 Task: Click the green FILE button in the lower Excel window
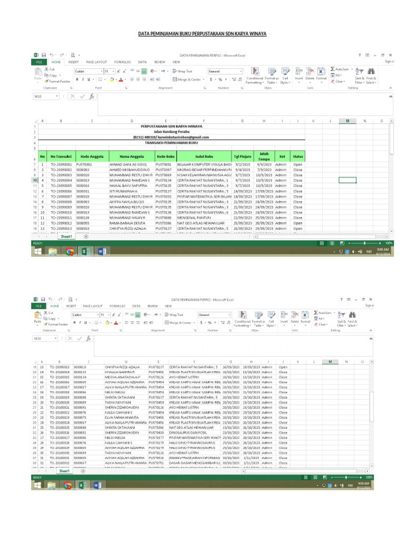click(38, 306)
